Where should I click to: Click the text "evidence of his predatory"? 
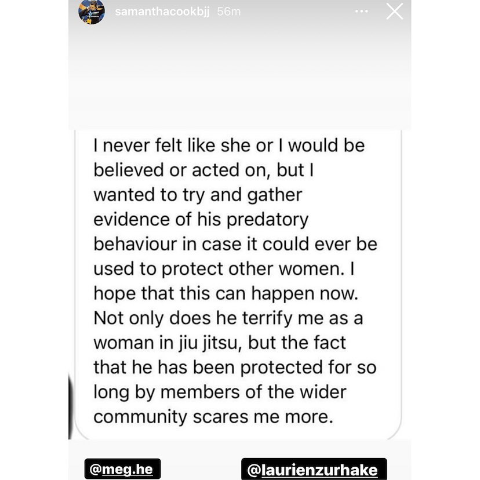point(201,219)
